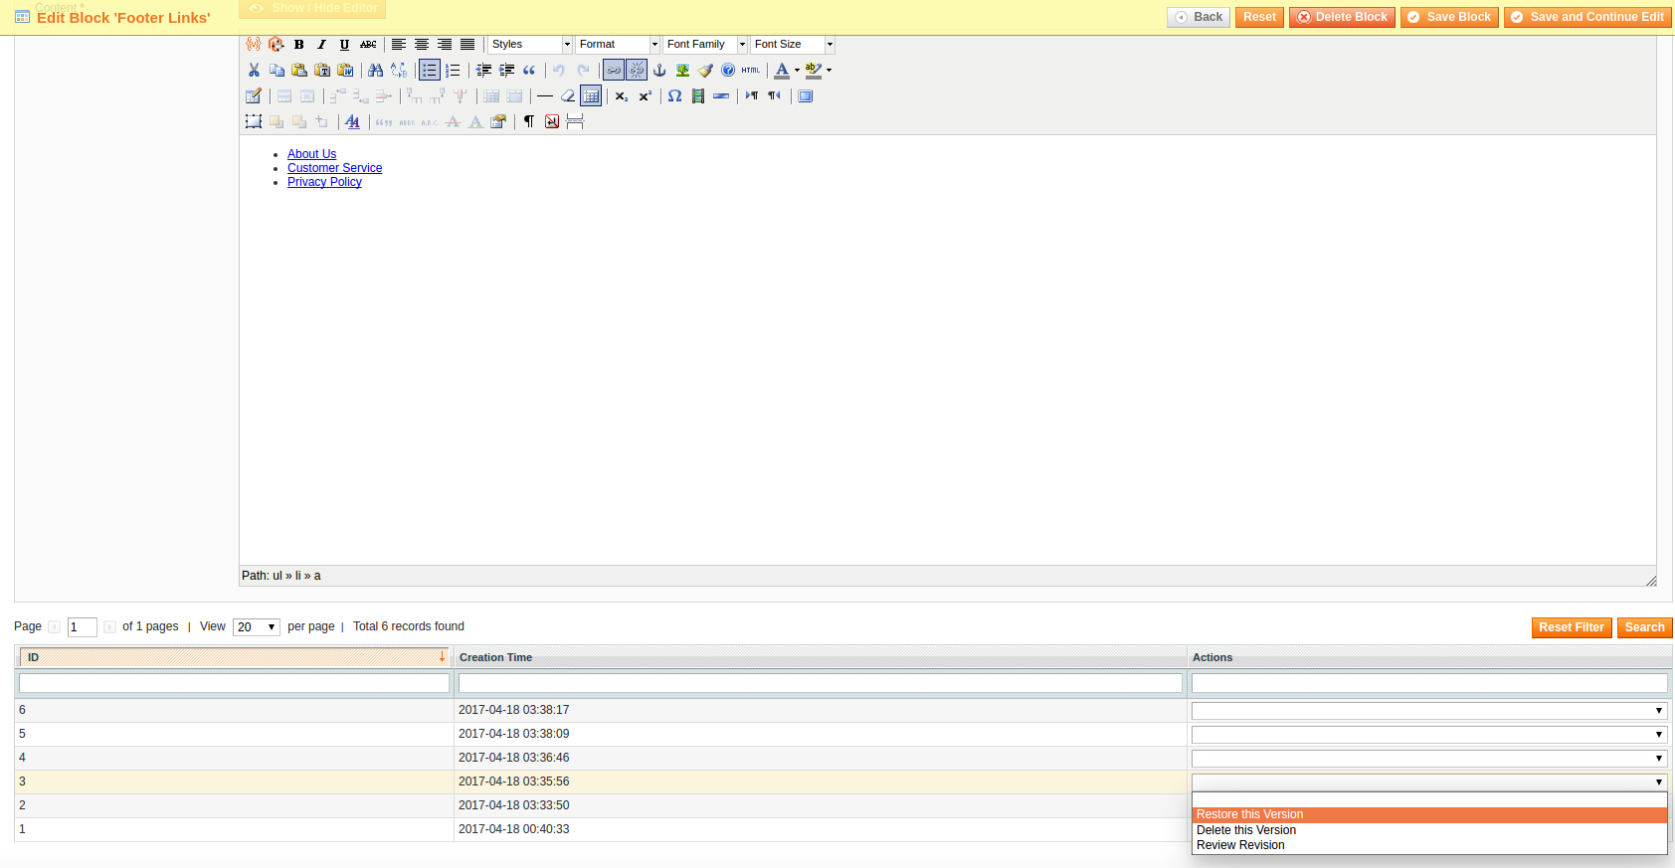Open the Font Family dropdown
This screenshot has width=1675, height=868.
click(x=705, y=45)
